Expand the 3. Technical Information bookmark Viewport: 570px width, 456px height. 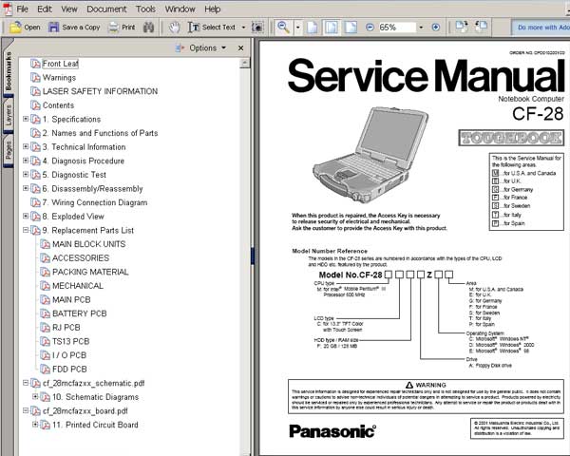click(26, 146)
